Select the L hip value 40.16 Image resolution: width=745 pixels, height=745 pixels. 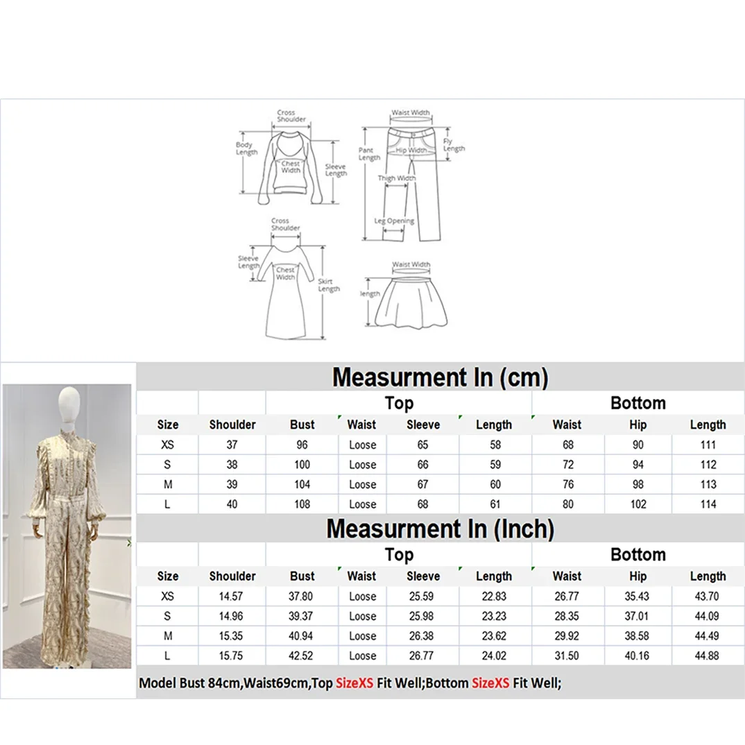click(x=637, y=656)
